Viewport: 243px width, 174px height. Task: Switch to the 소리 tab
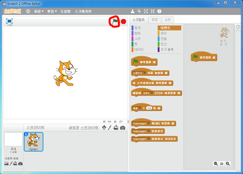click(x=167, y=20)
